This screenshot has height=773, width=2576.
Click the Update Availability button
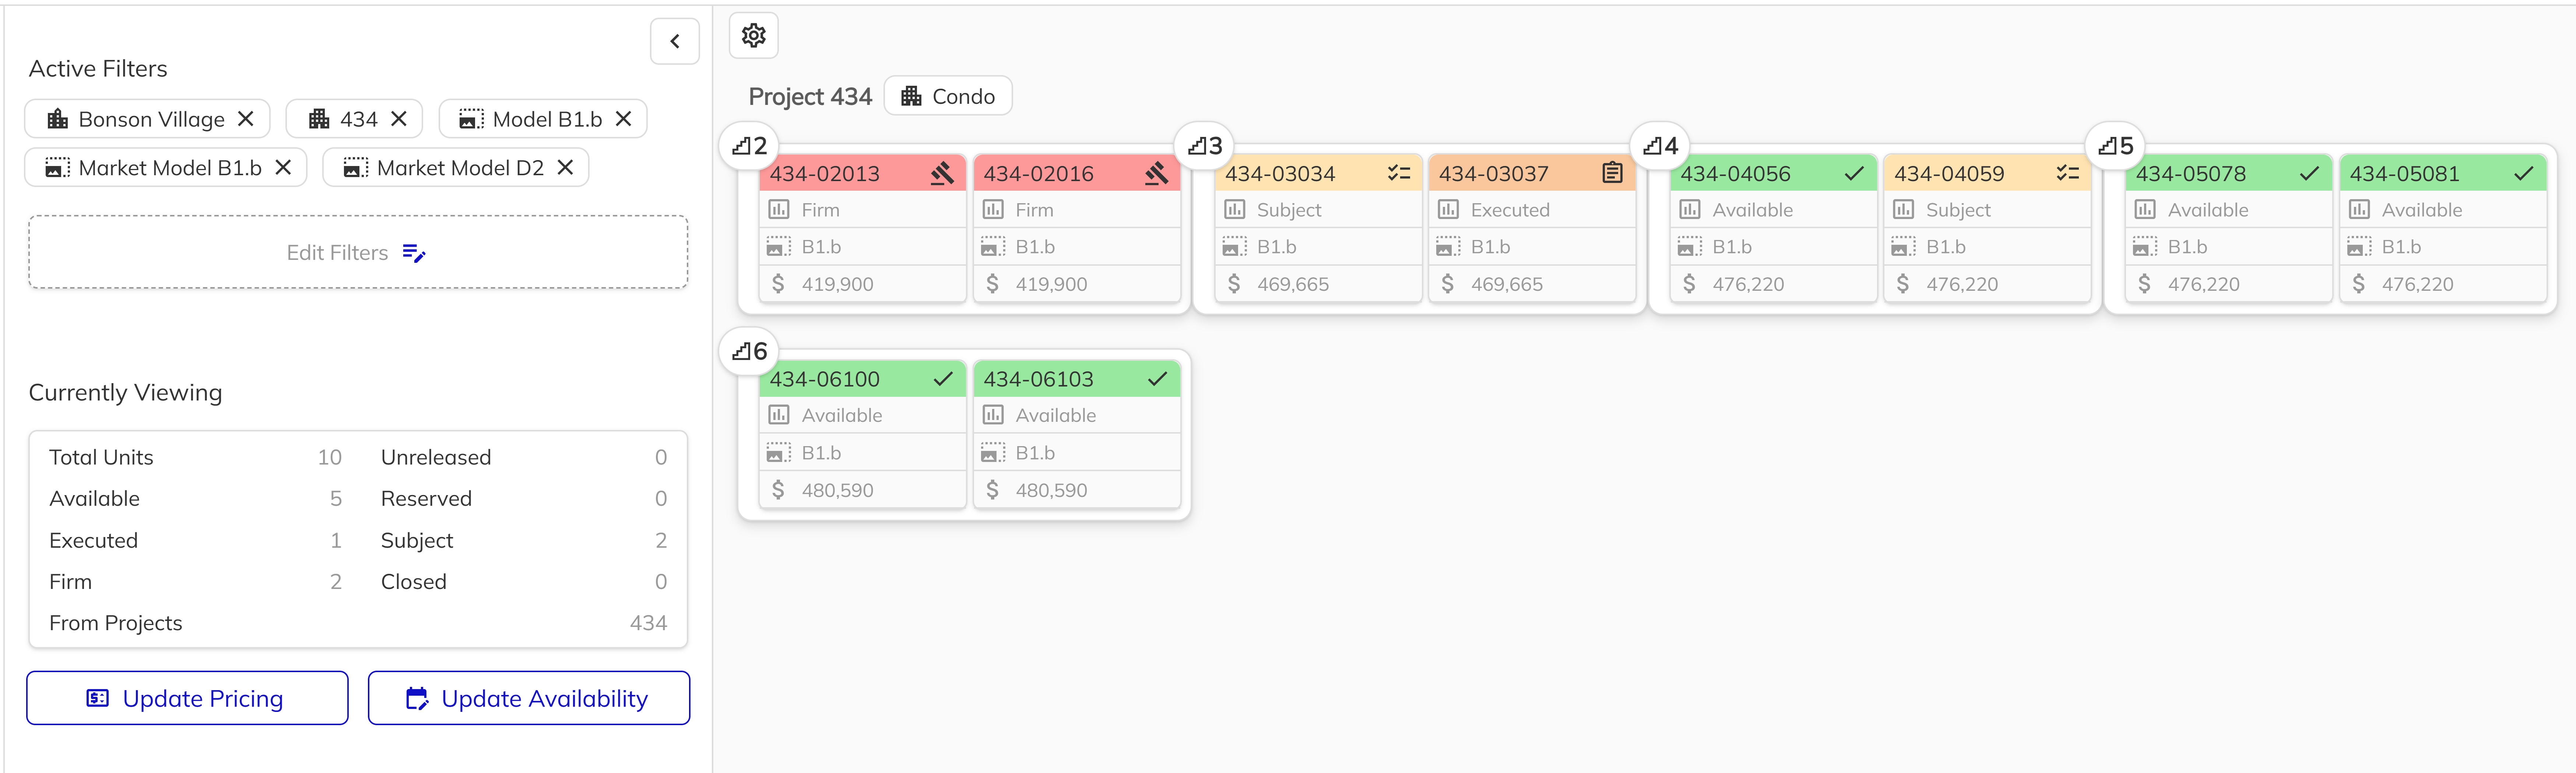(x=528, y=698)
